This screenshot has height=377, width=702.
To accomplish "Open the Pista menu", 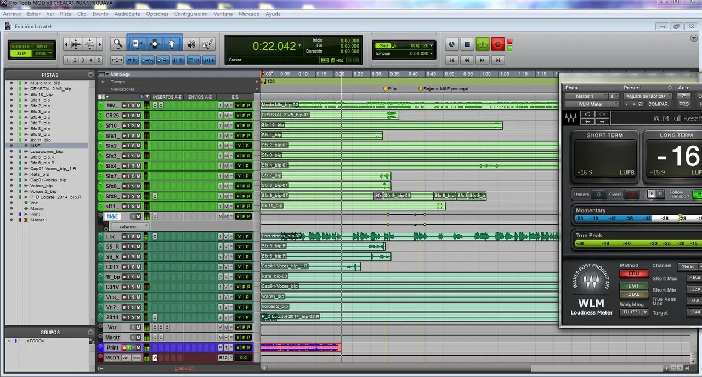I will click(65, 14).
